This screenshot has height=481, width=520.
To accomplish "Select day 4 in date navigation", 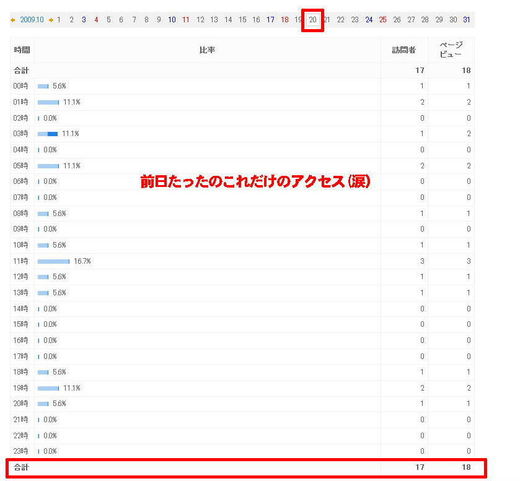I will (x=96, y=20).
